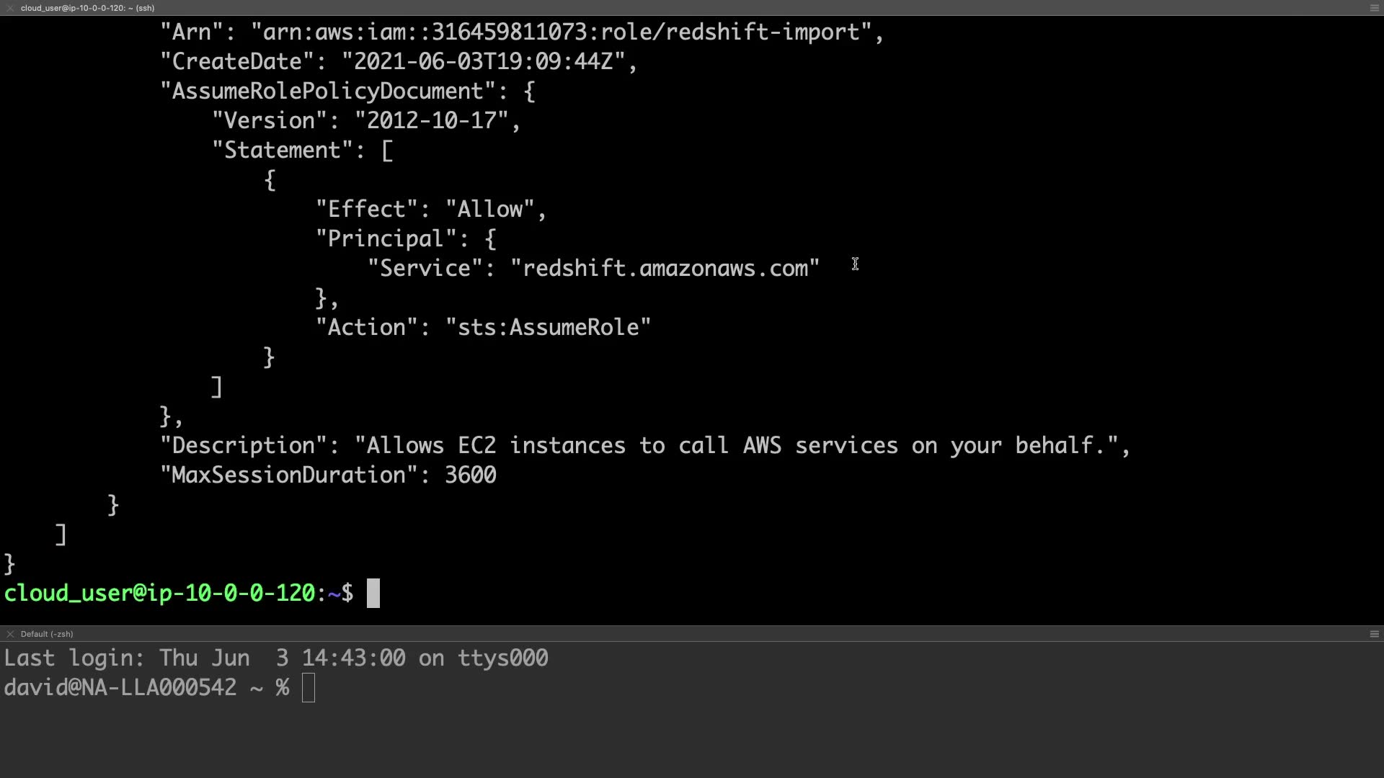Click the cloud_user@ip-10-0-0-120 prompt text
Screen dimensions: 1384x778
(159, 594)
